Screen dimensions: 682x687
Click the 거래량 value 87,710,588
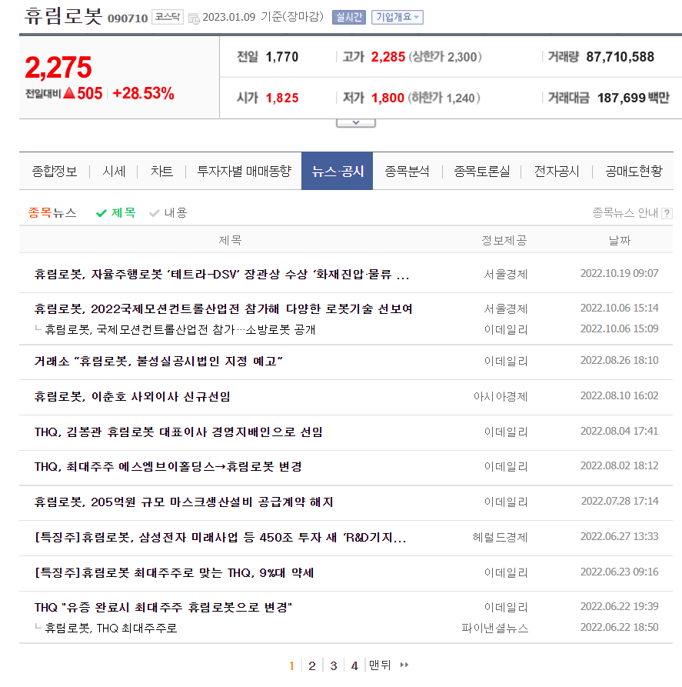click(x=620, y=57)
